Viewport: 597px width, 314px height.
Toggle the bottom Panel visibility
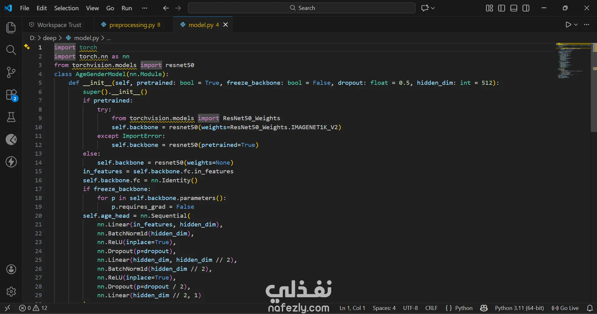pos(514,8)
